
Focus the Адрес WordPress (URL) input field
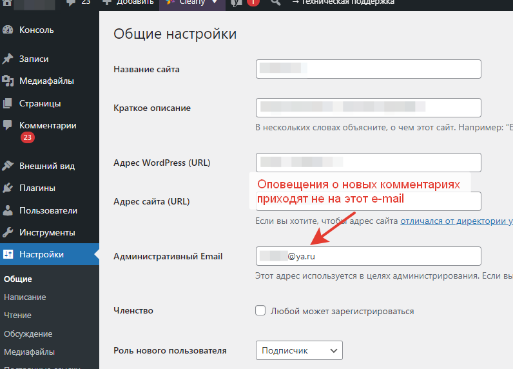(x=369, y=163)
